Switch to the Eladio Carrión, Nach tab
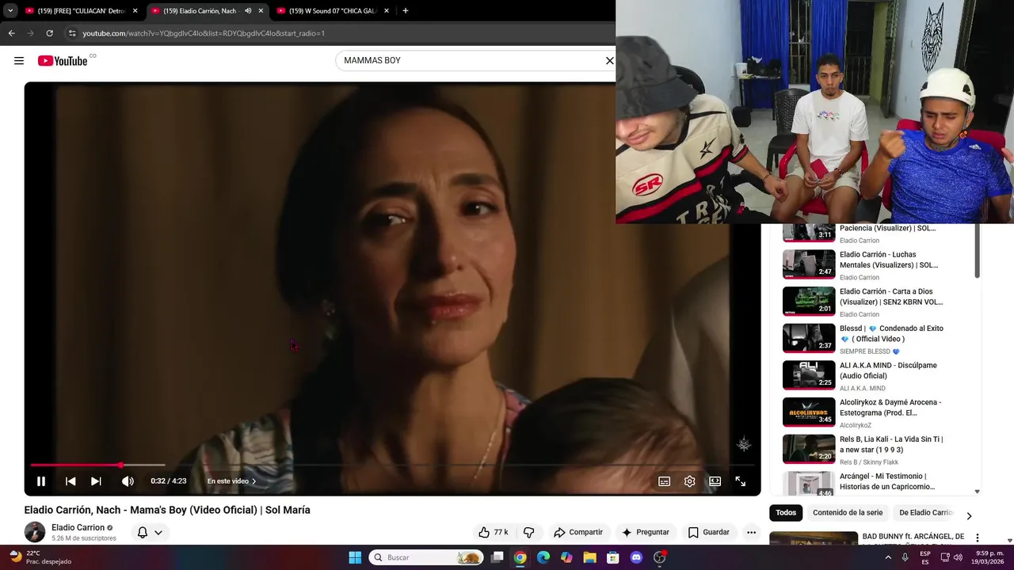The height and width of the screenshot is (570, 1014). click(x=200, y=11)
